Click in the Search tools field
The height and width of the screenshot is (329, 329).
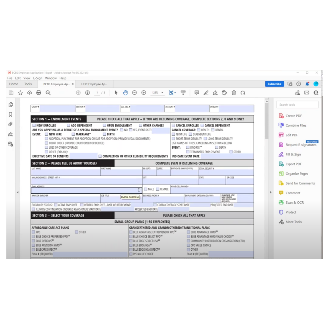(x=297, y=104)
